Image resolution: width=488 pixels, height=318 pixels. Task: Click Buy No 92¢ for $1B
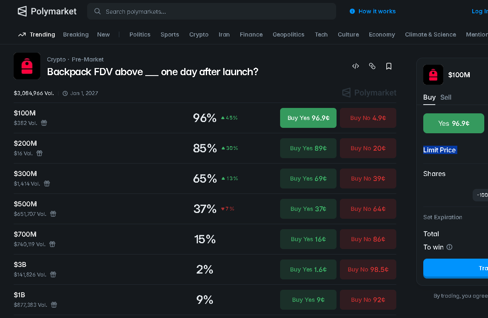pyautogui.click(x=368, y=300)
